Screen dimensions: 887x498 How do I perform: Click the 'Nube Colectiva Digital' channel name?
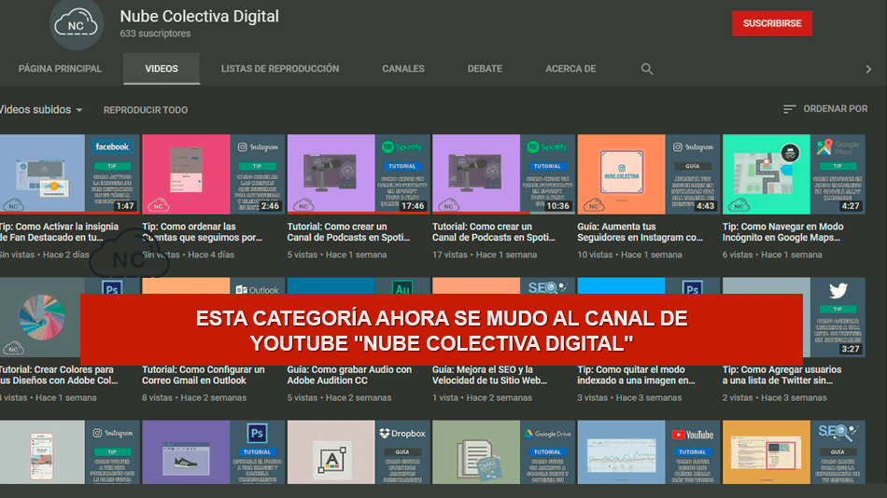click(x=199, y=17)
